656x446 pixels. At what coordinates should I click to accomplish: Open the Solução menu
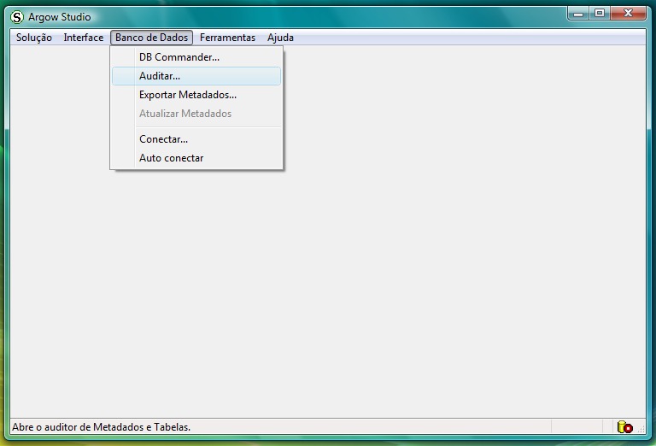click(34, 38)
